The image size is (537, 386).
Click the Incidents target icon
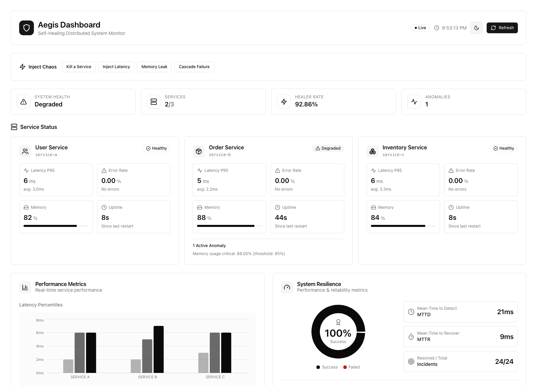pos(411,361)
